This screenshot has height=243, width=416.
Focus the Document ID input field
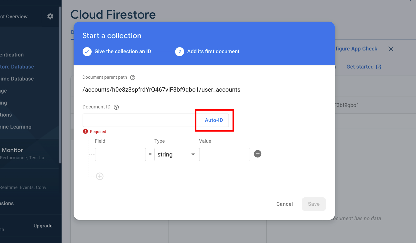pos(139,120)
